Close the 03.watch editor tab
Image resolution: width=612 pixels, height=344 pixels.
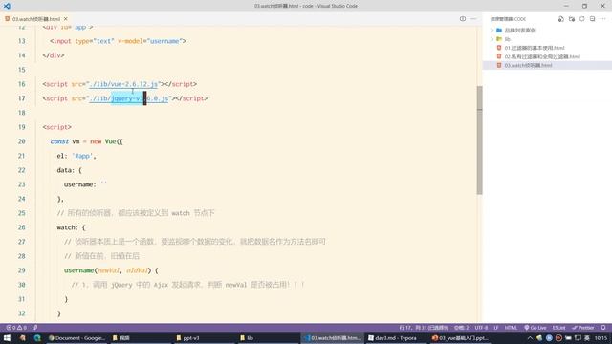[66, 19]
